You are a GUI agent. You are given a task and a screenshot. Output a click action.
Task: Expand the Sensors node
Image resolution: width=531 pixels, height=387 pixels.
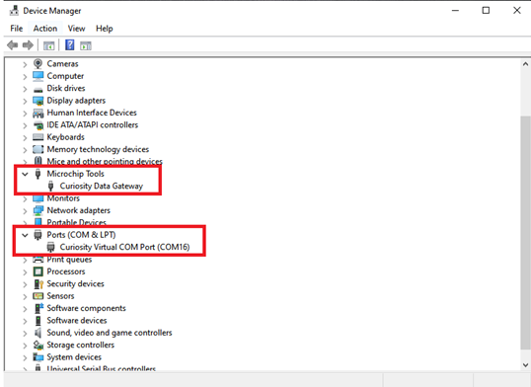pyautogui.click(x=25, y=296)
